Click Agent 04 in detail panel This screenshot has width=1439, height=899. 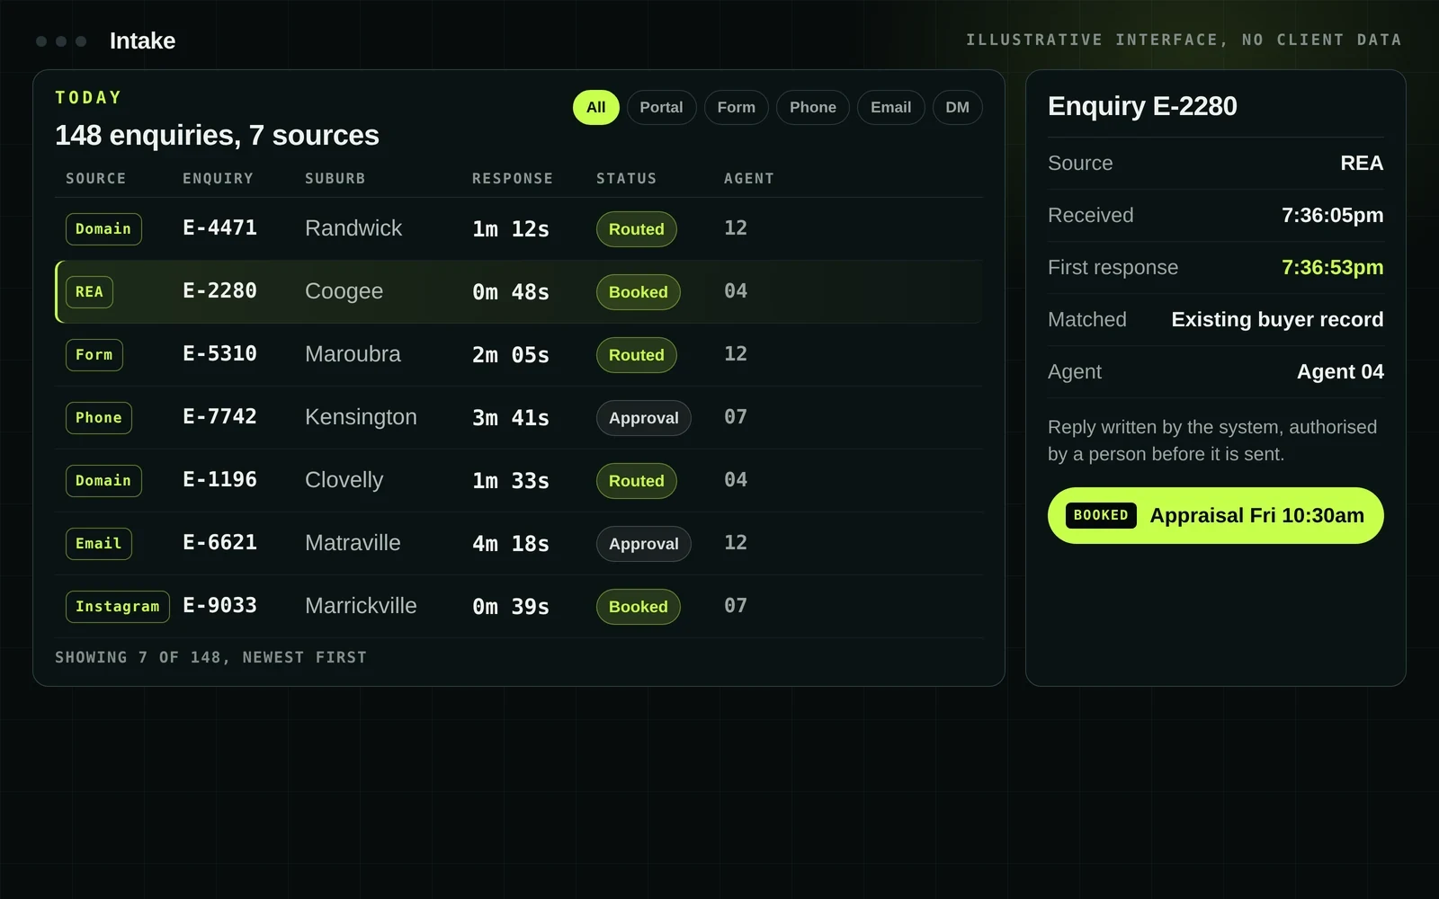1340,371
